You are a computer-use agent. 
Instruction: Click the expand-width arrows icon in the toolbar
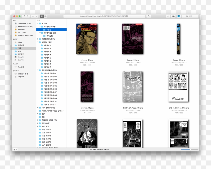(168, 16)
